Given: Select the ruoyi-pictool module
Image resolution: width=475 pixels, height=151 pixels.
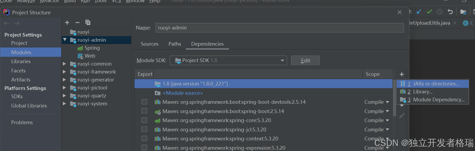Looking at the screenshot, I should click(92, 88).
